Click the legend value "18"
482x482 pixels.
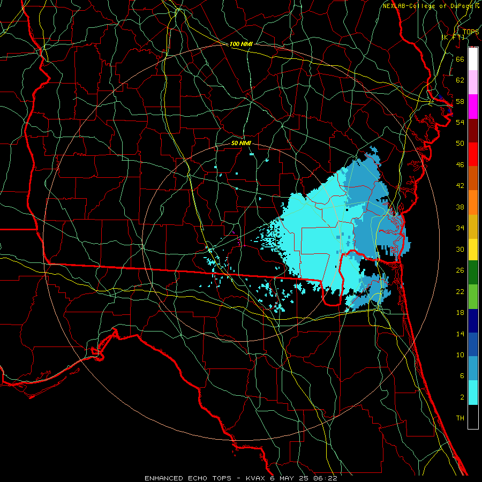click(x=460, y=313)
